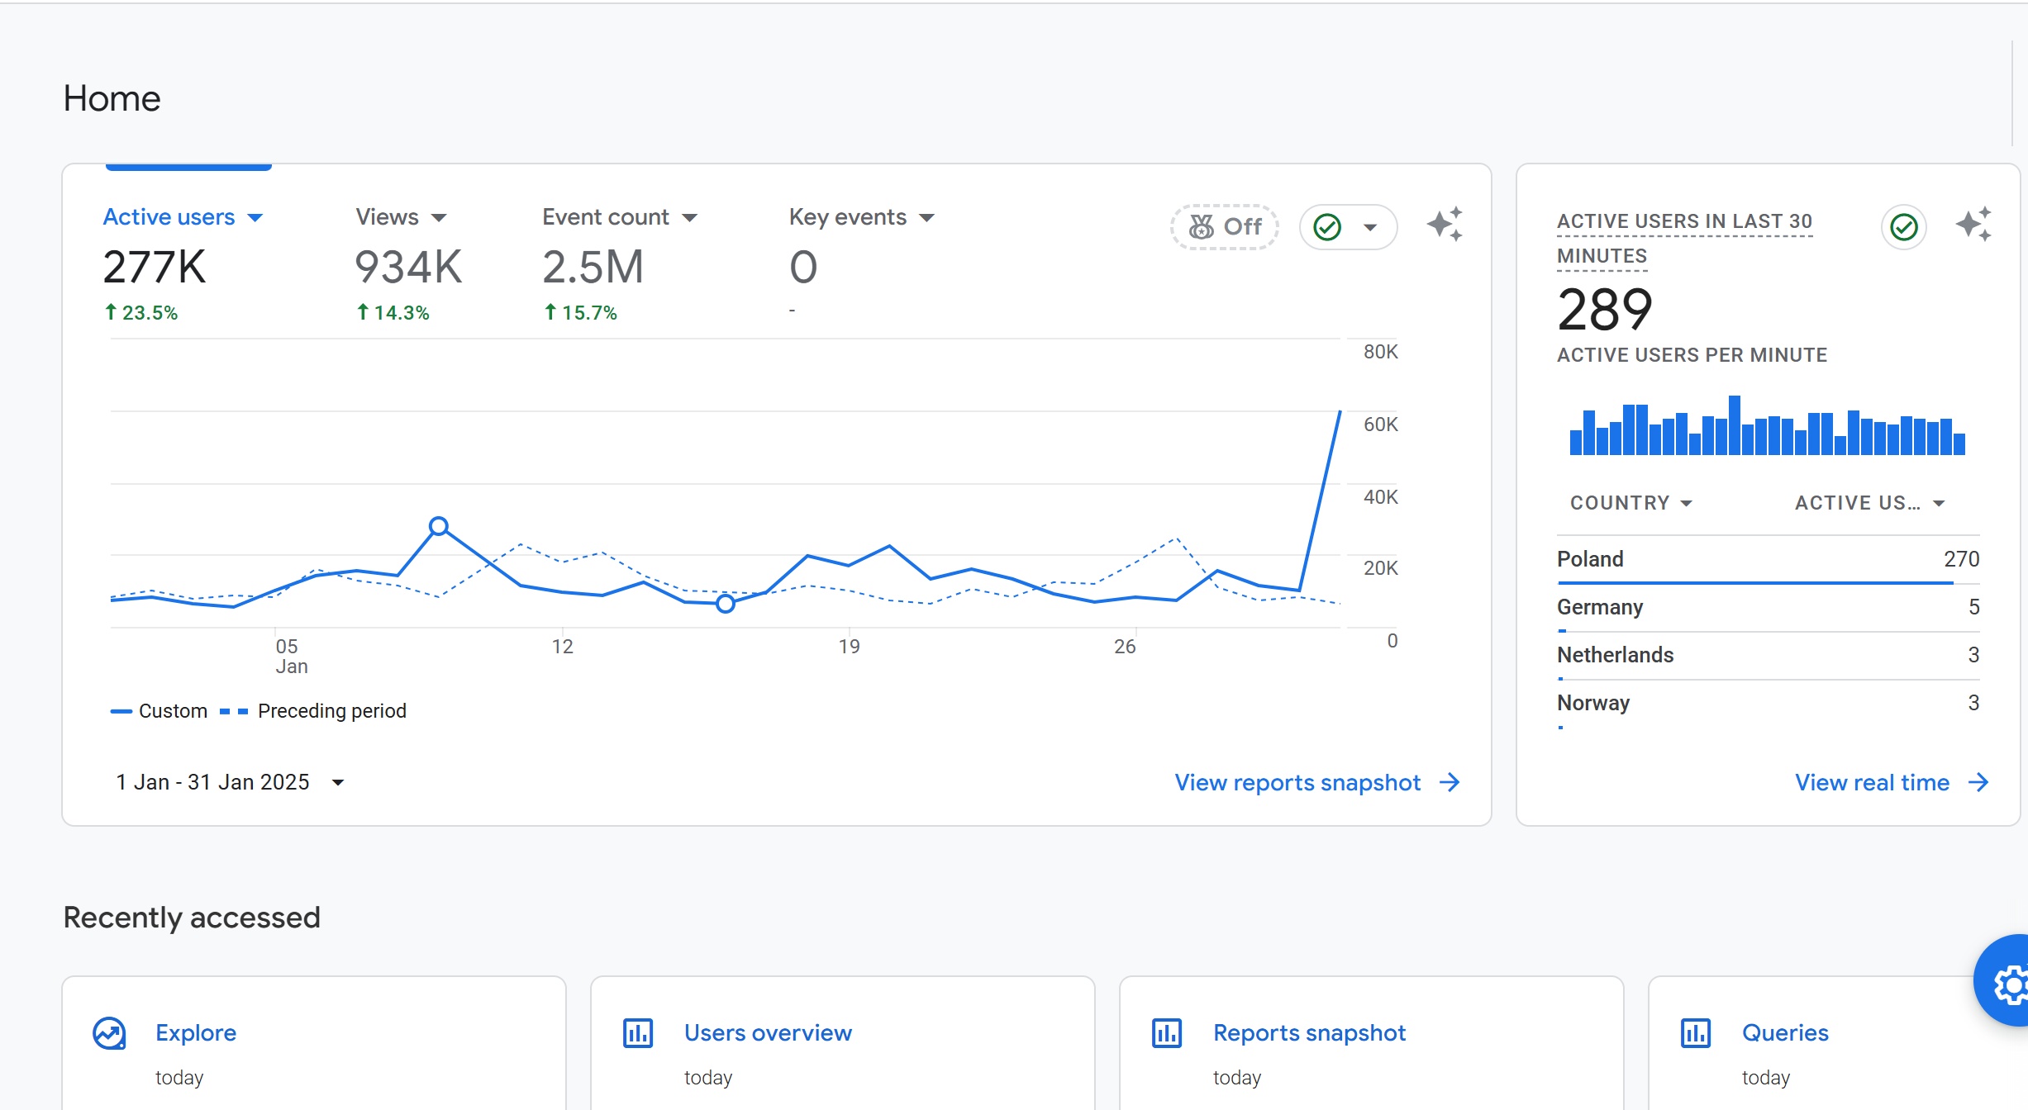This screenshot has width=2028, height=1110.
Task: Open Insights sparkle icon on main card
Action: (1445, 225)
